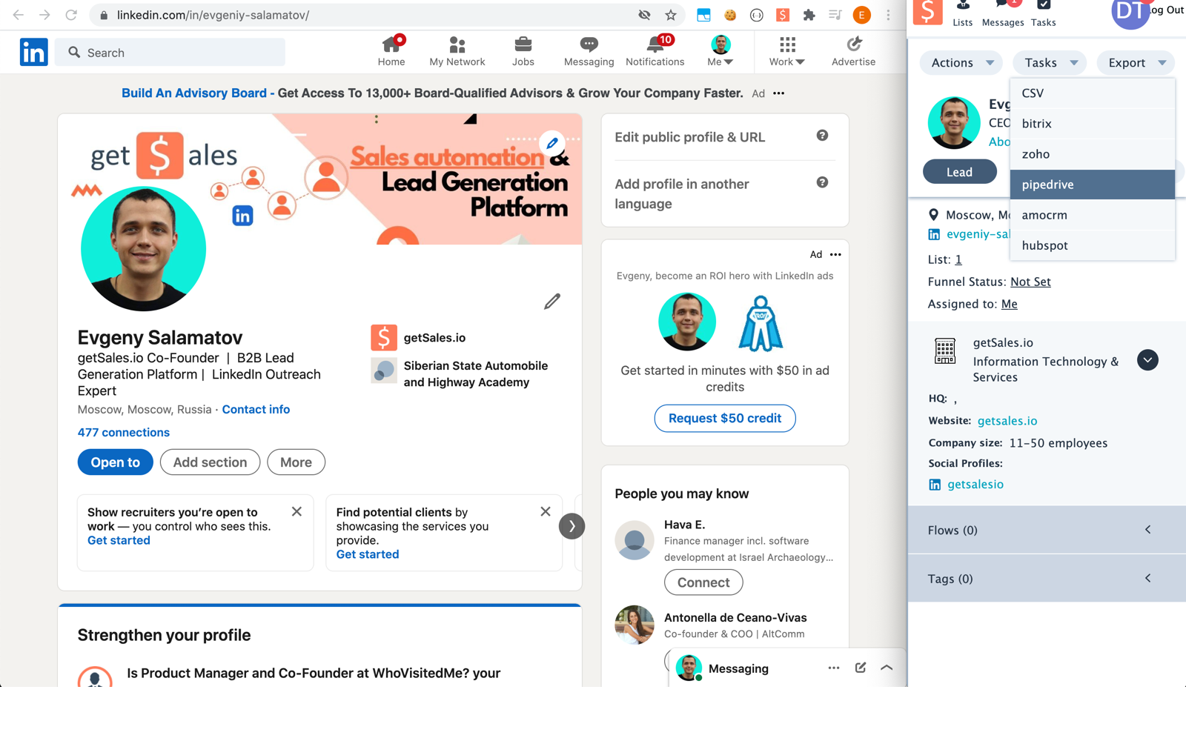The image size is (1186, 741).
Task: Click the Lead status button
Action: (x=959, y=172)
